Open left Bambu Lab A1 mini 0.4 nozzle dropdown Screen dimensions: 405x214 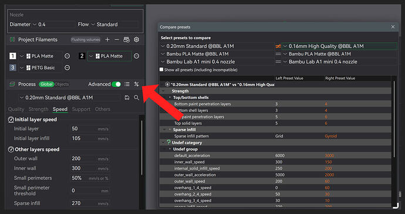tap(217, 62)
